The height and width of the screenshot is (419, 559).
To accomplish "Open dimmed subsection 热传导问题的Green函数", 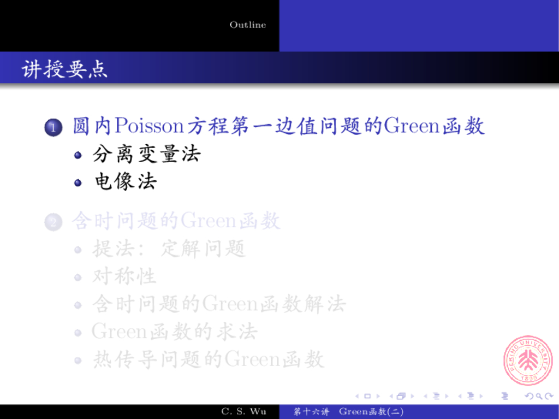I will (209, 359).
